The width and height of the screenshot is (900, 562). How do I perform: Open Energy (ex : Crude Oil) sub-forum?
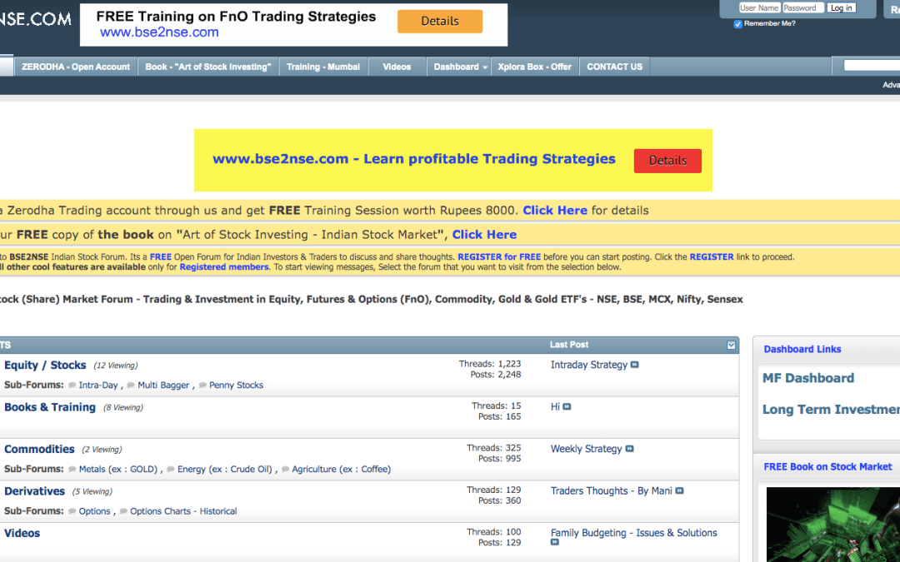click(x=224, y=469)
